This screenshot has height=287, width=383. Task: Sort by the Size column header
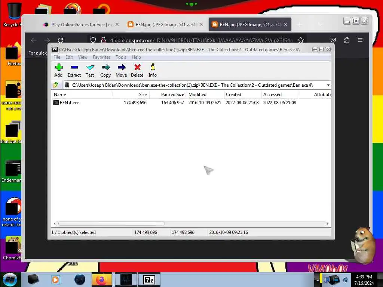point(131,95)
